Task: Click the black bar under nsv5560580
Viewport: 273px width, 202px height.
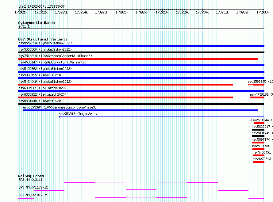Action: coord(141,52)
